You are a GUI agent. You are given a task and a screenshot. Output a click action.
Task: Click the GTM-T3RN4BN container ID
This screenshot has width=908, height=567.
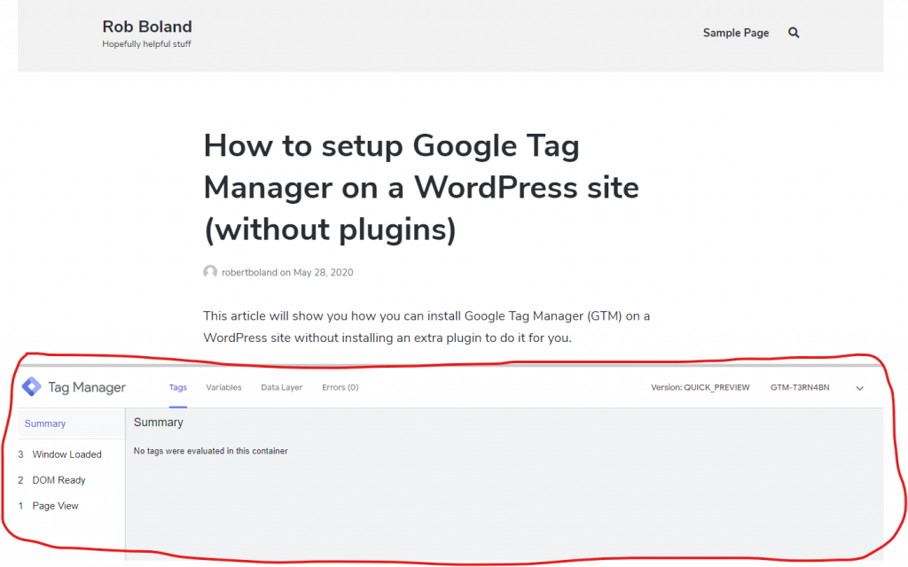tap(800, 387)
